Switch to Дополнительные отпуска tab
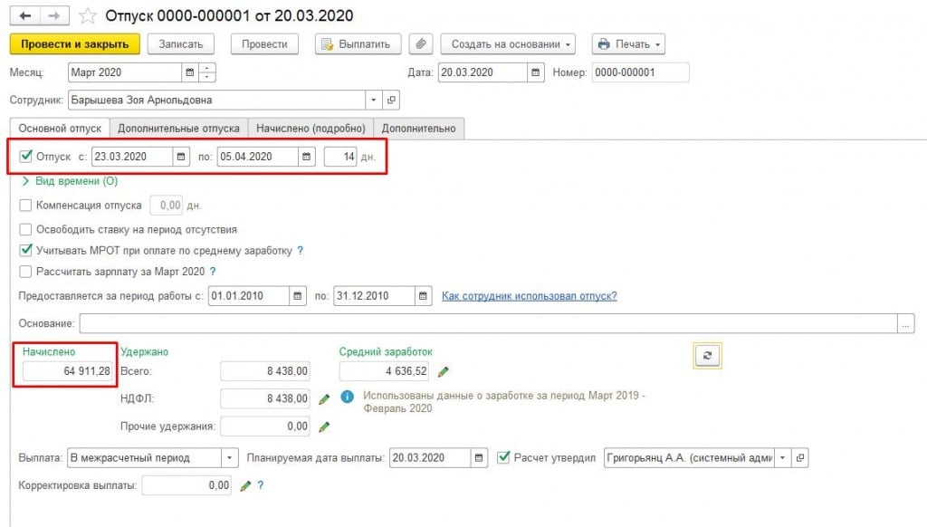Screen dimensions: 927x527 [x=178, y=129]
